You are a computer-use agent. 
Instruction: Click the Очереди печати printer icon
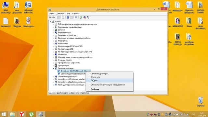(x=56, y=60)
